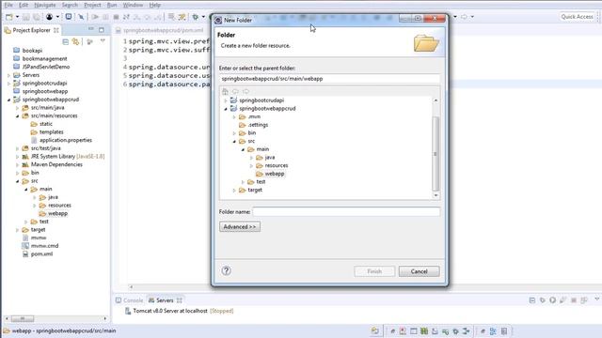Click the Terminate toolbar icon

coord(116,17)
